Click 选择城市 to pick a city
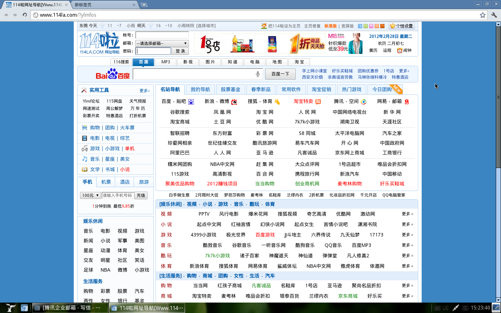 tap(206, 26)
